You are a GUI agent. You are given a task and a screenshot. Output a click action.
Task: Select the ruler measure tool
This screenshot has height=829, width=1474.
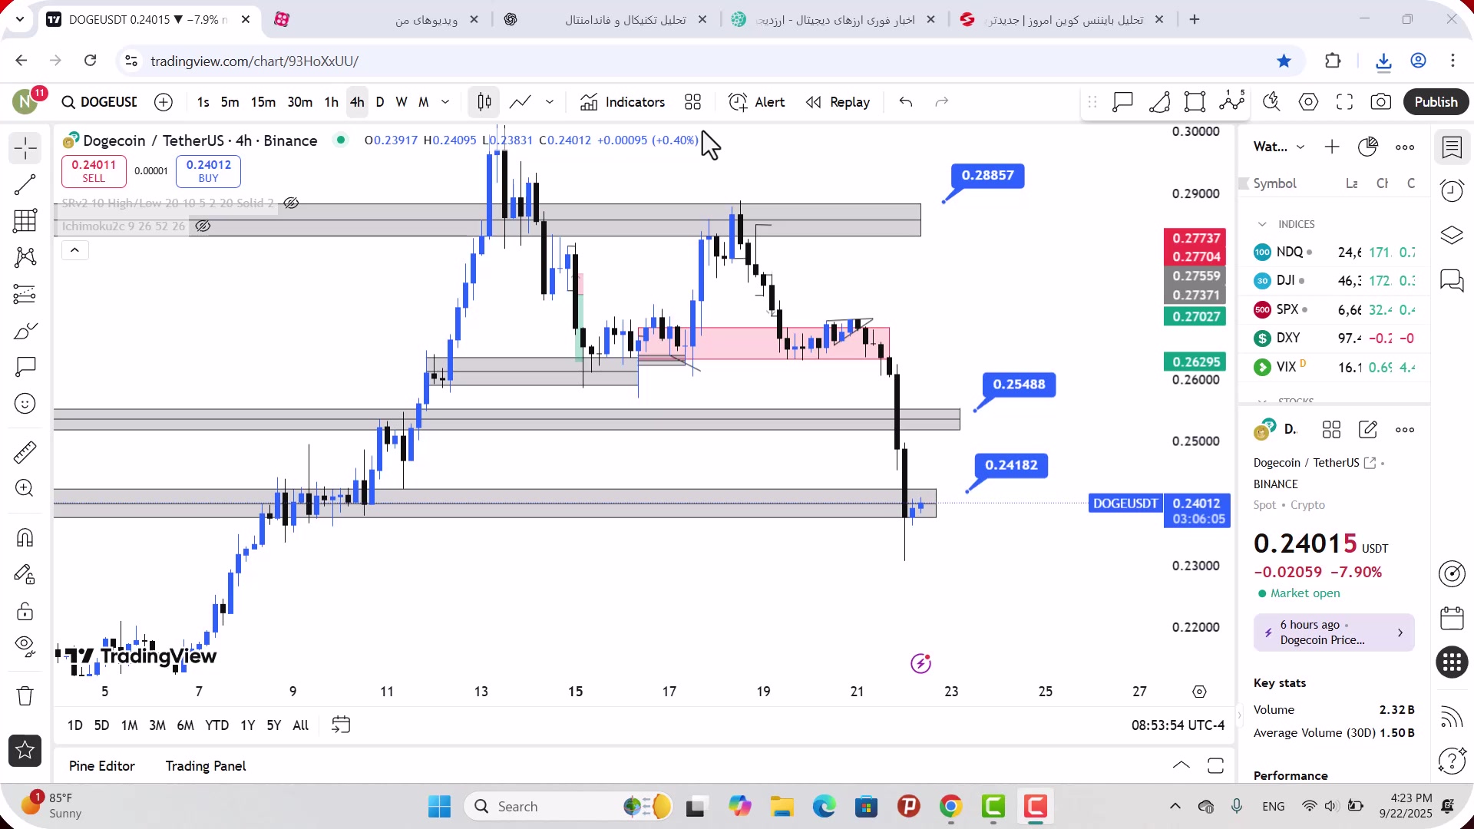[x=25, y=452]
